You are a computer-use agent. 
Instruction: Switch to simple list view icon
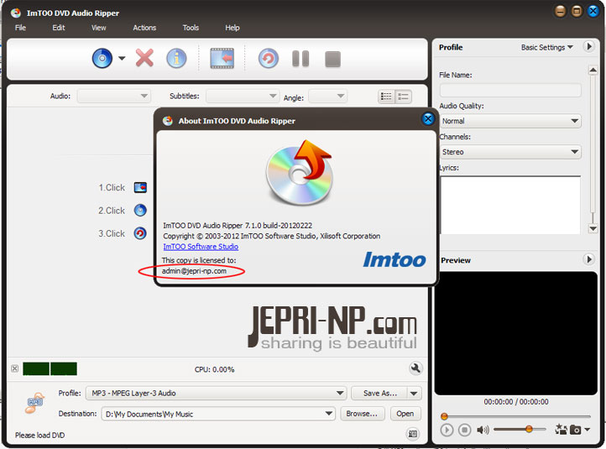pyautogui.click(x=403, y=97)
